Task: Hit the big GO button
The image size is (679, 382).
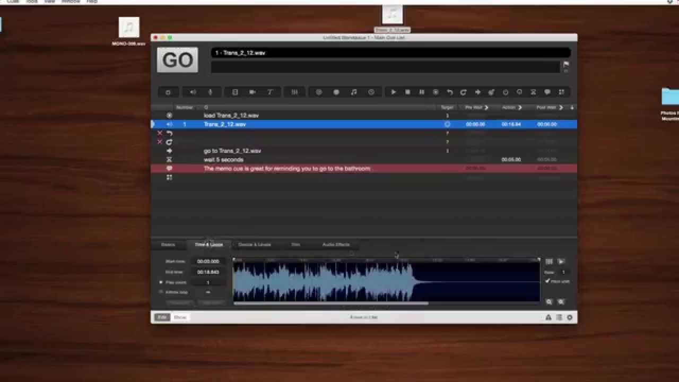Action: point(177,60)
